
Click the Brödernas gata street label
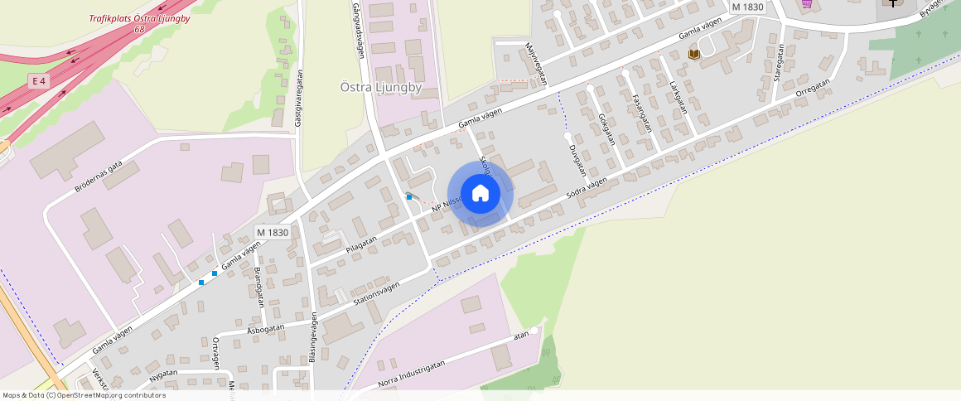click(99, 176)
